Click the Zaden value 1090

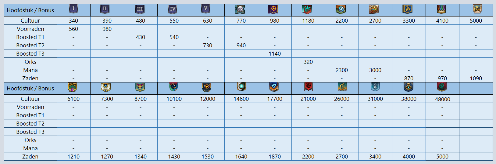(476, 78)
